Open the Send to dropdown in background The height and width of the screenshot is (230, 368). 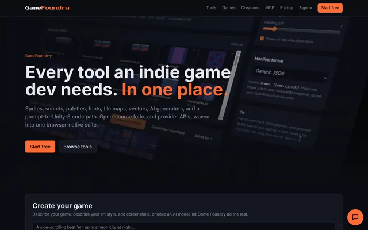[203, 137]
